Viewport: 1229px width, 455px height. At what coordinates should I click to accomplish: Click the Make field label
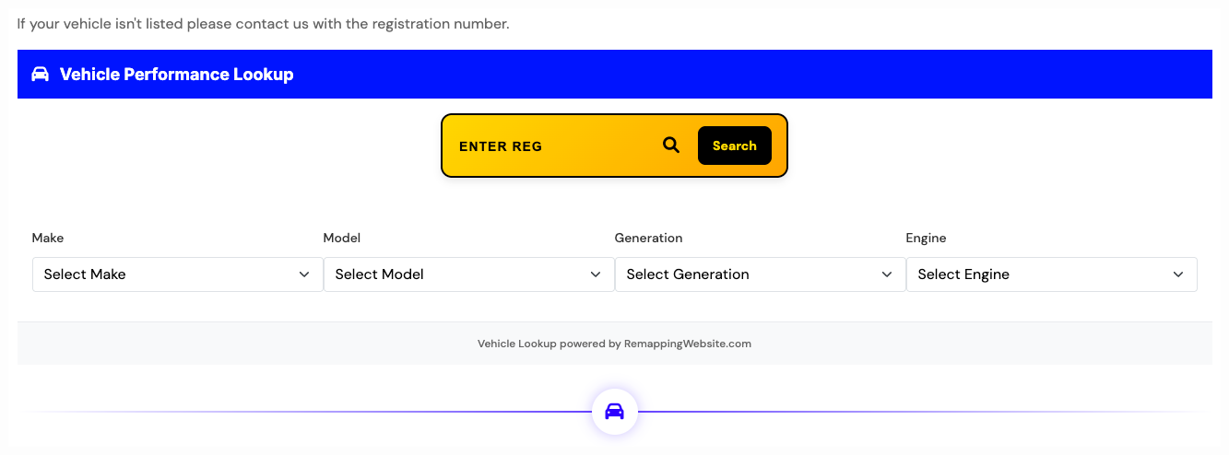pyautogui.click(x=48, y=238)
